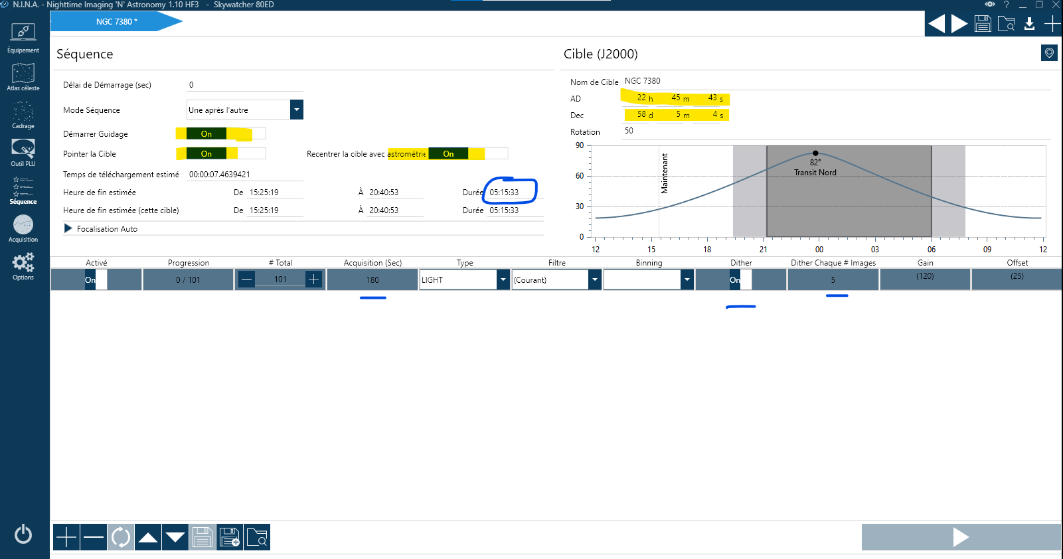The image size is (1063, 559).
Task: Remove the selected sequence row
Action: click(94, 537)
